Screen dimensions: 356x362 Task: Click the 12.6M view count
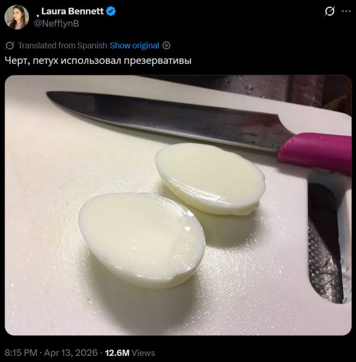pos(118,352)
